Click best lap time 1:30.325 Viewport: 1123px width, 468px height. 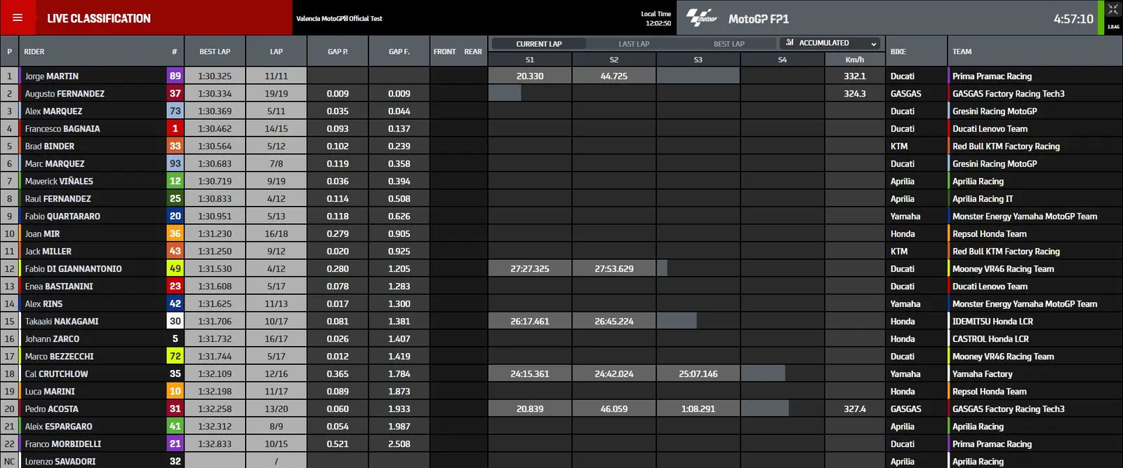pos(215,76)
